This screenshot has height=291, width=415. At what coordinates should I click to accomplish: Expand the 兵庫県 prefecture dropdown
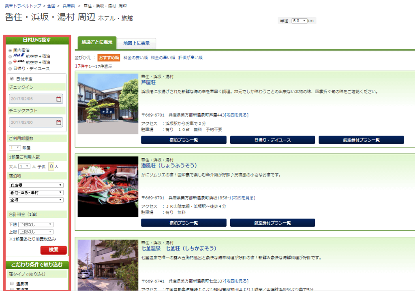click(36, 185)
